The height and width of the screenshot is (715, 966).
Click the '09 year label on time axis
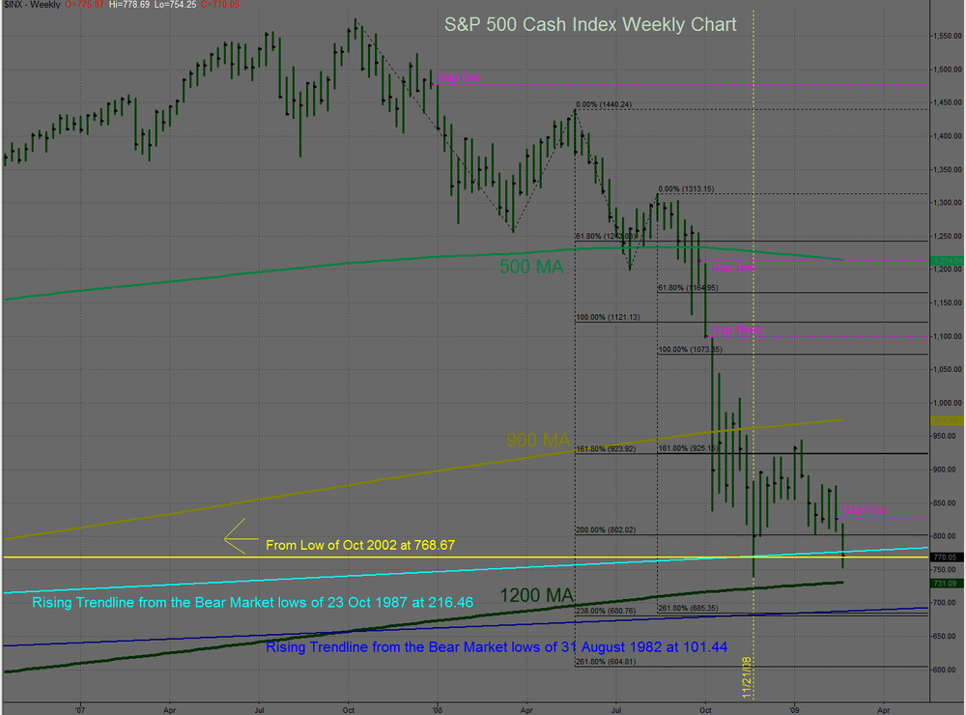pos(794,710)
